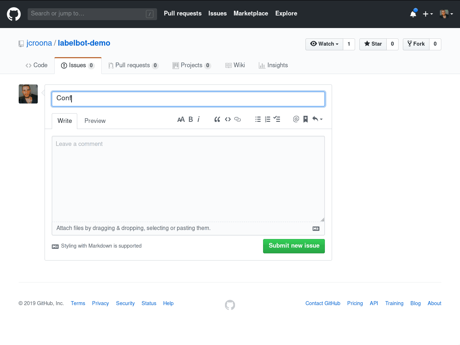Image resolution: width=460 pixels, height=345 pixels.
Task: Fork the labelbot-demo repository
Action: (416, 44)
